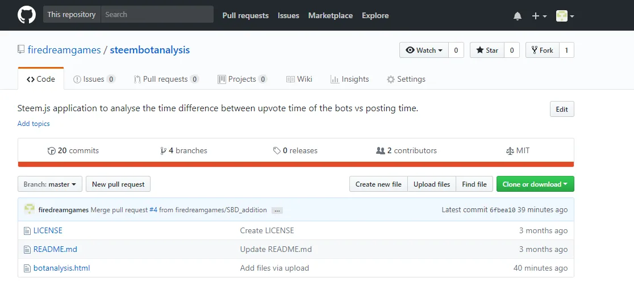Image resolution: width=634 pixels, height=282 pixels.
Task: Open the notifications bell icon
Action: pos(517,16)
